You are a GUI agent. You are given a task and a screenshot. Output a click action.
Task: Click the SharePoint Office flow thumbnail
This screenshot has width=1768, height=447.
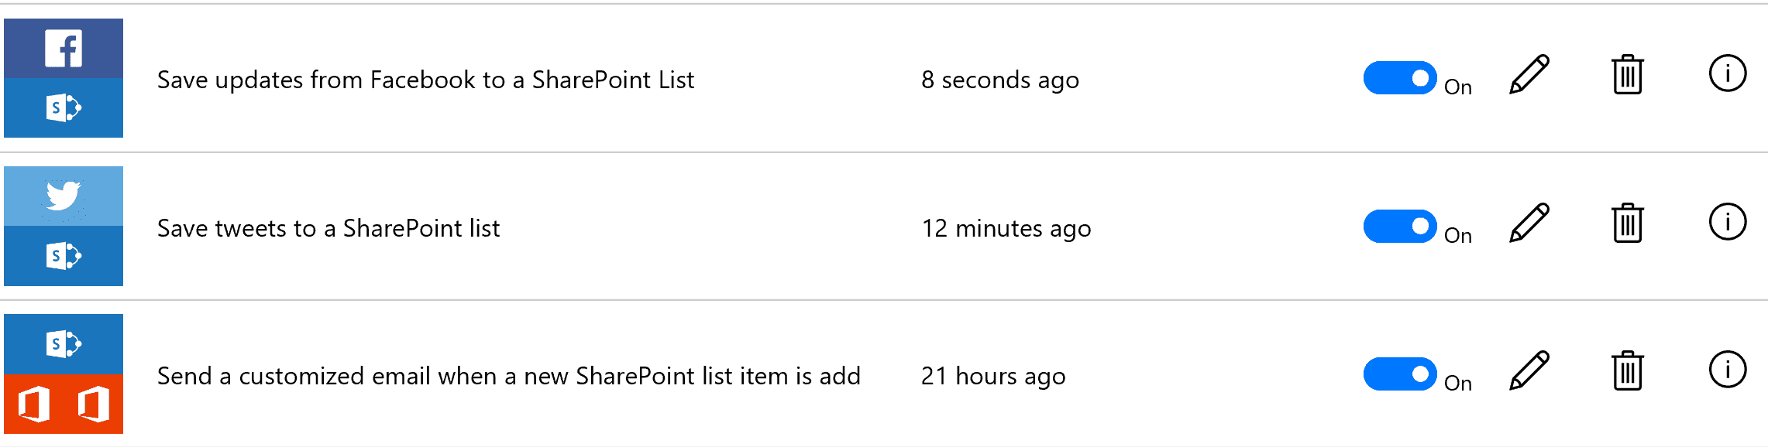(64, 374)
